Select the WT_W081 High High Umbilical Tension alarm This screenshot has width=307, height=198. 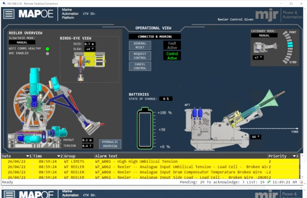coord(150,161)
